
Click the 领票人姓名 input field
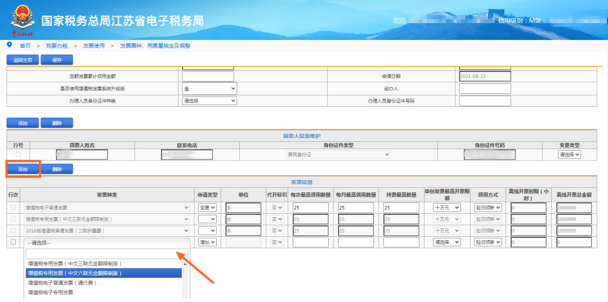[82, 155]
